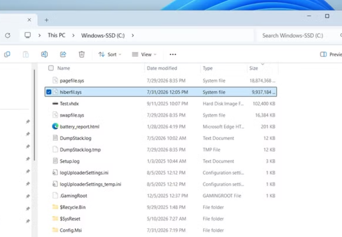This screenshot has width=342, height=237.
Task: Click the .GamingRoot file icon
Action: coord(55,196)
